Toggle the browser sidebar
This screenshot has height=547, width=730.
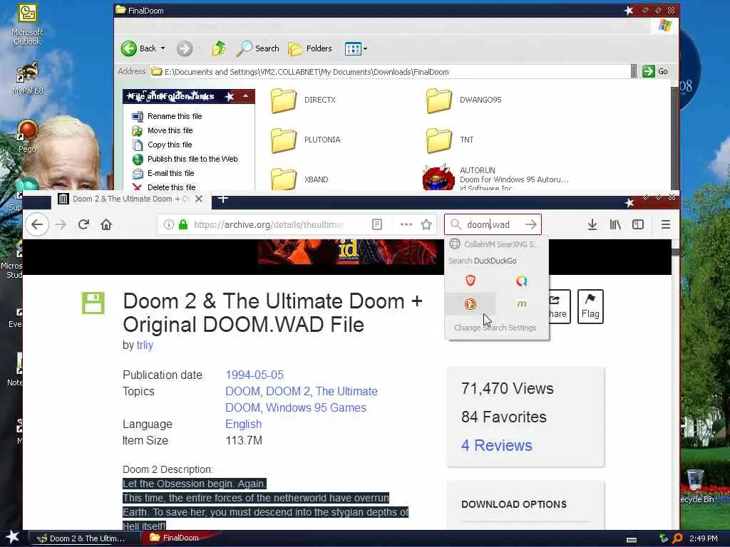pyautogui.click(x=638, y=224)
